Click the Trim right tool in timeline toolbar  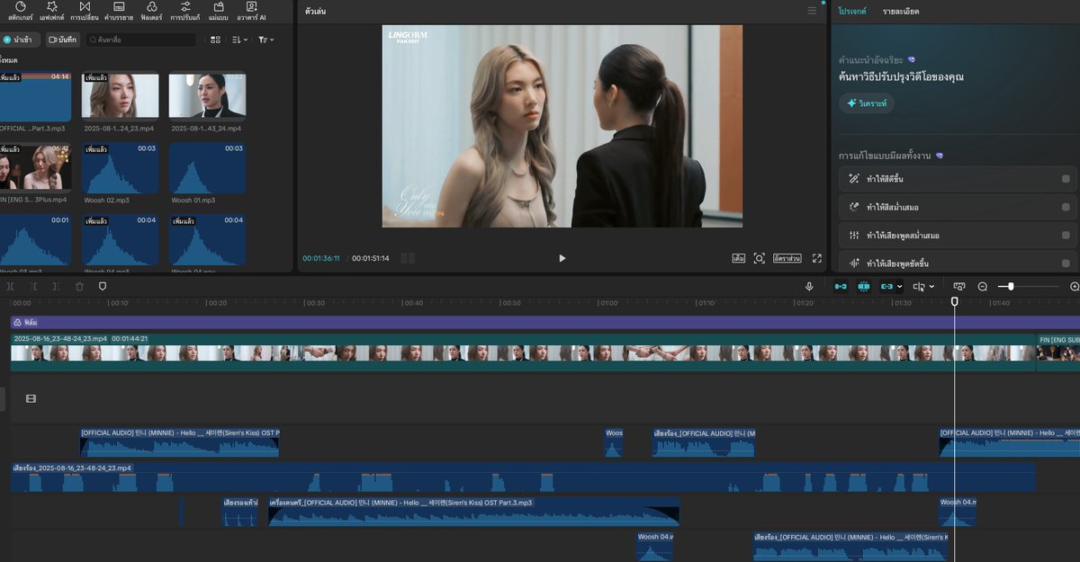[56, 286]
